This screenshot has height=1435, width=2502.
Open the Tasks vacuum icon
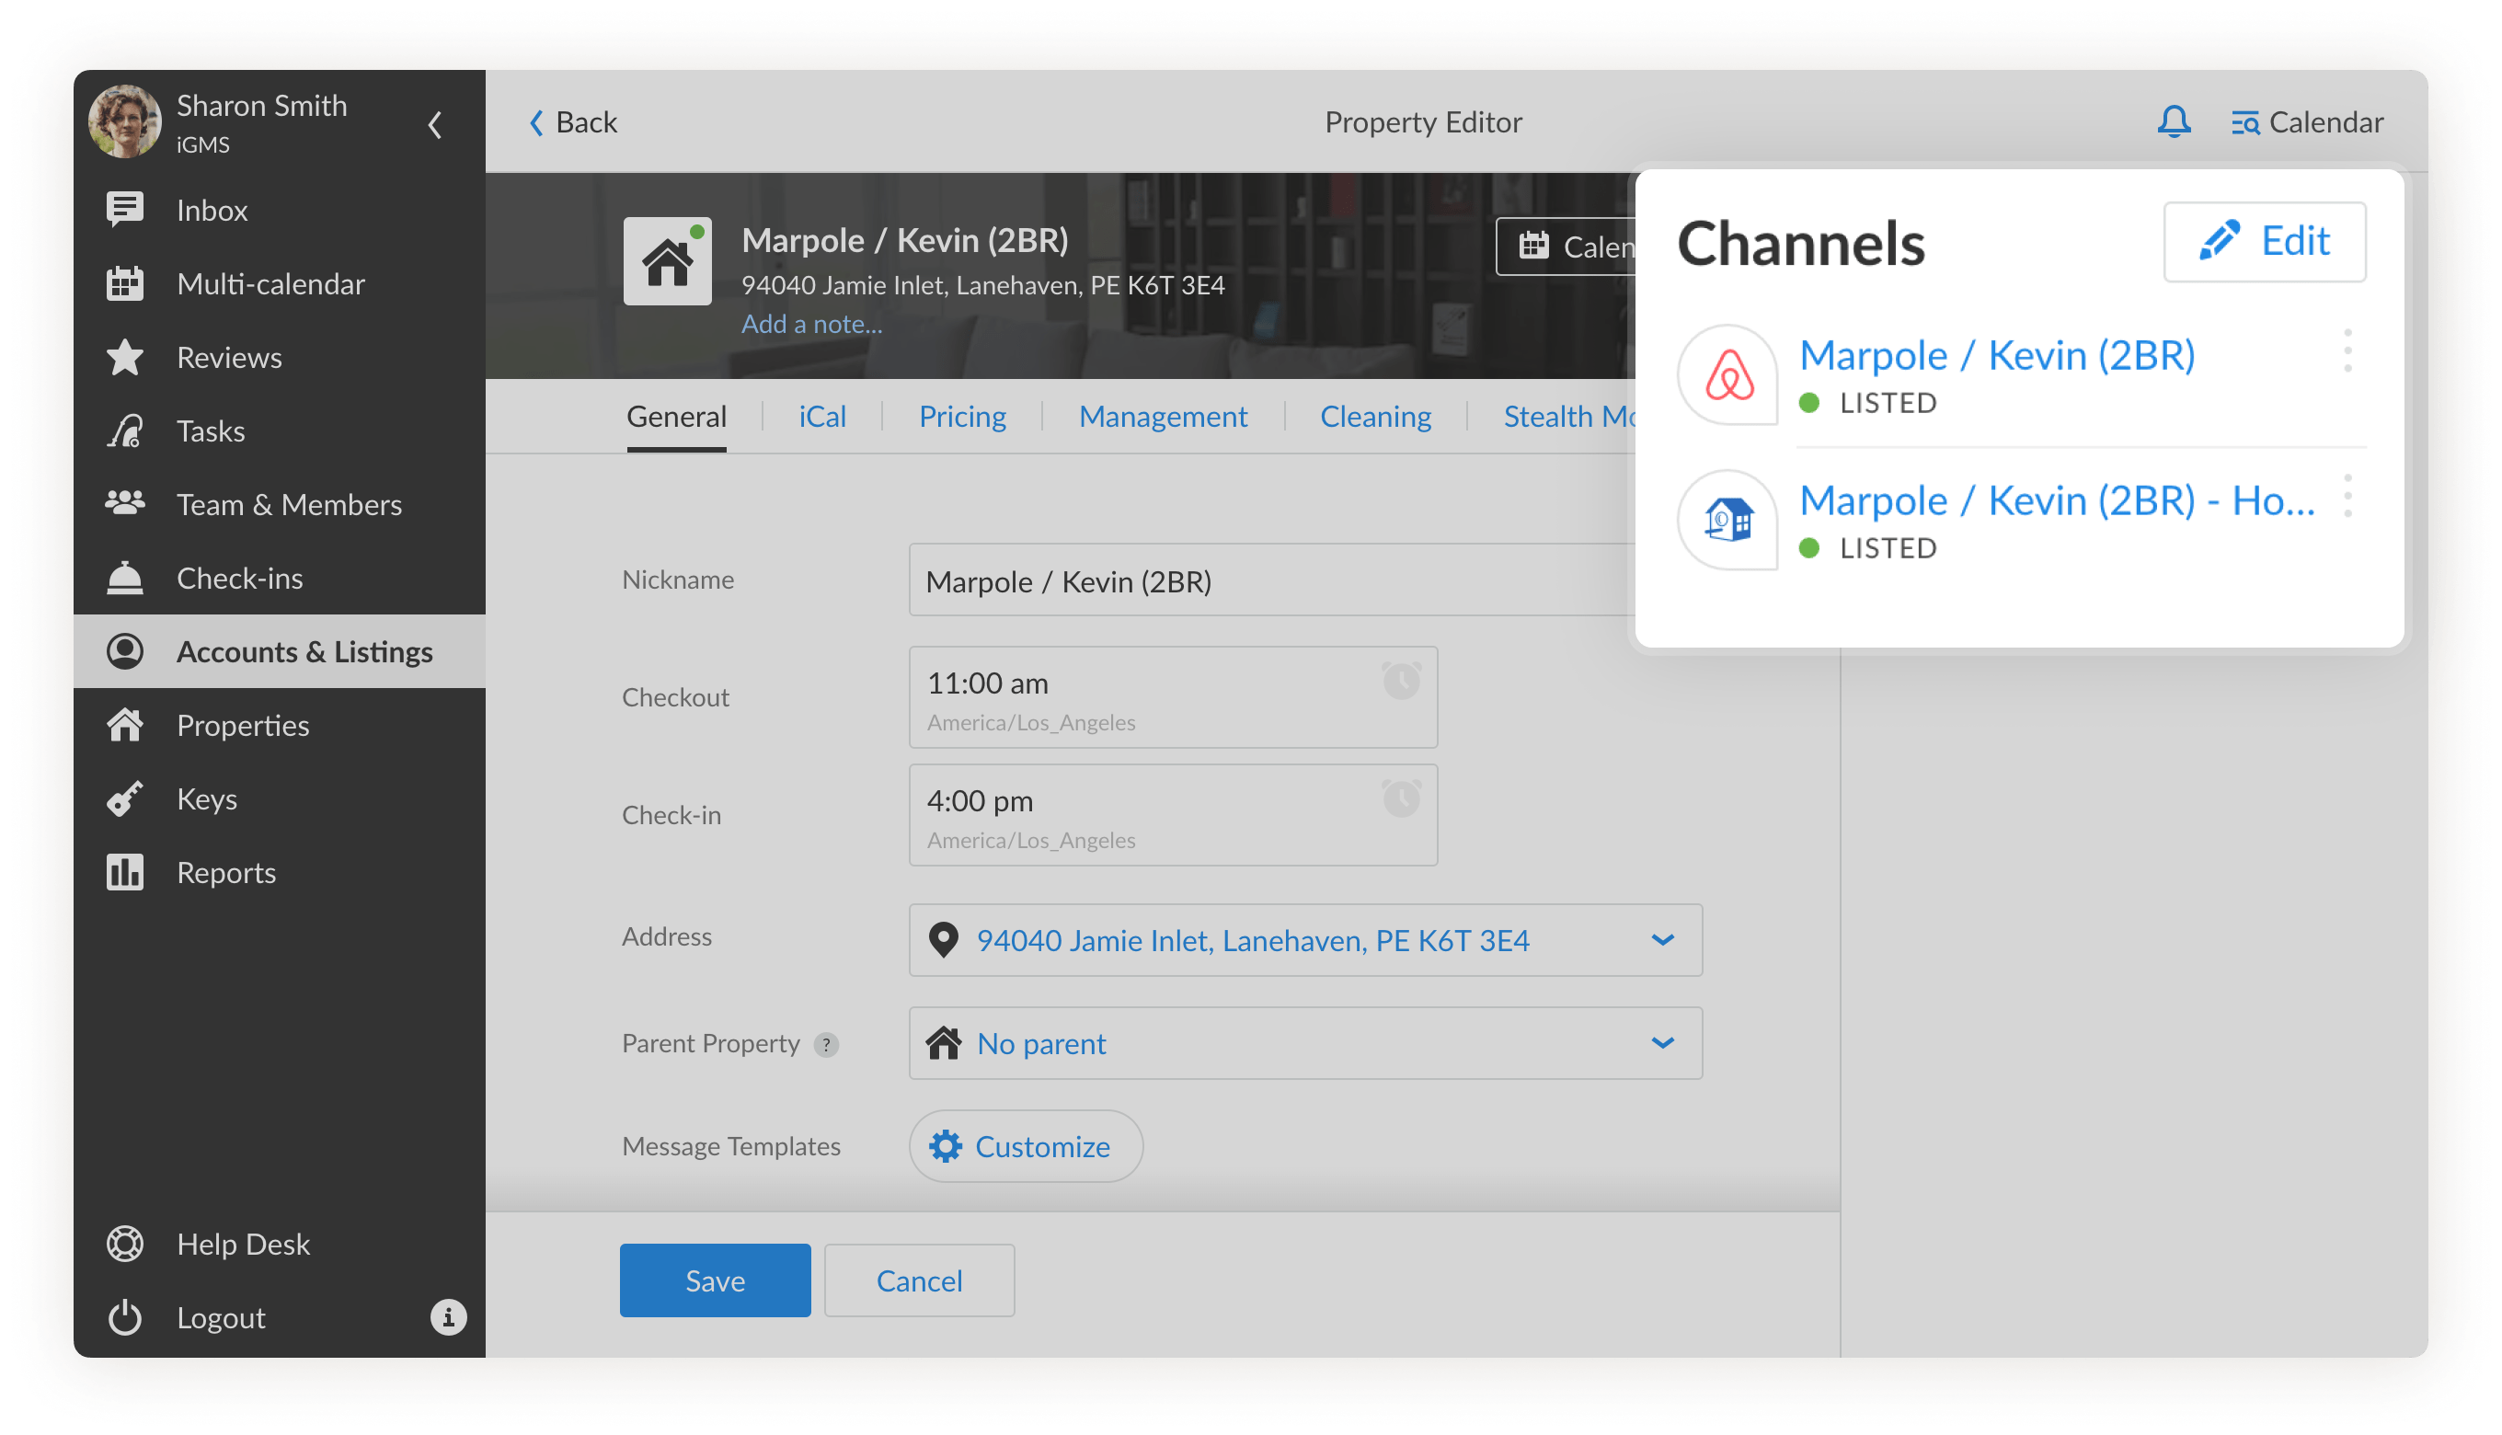[x=125, y=430]
